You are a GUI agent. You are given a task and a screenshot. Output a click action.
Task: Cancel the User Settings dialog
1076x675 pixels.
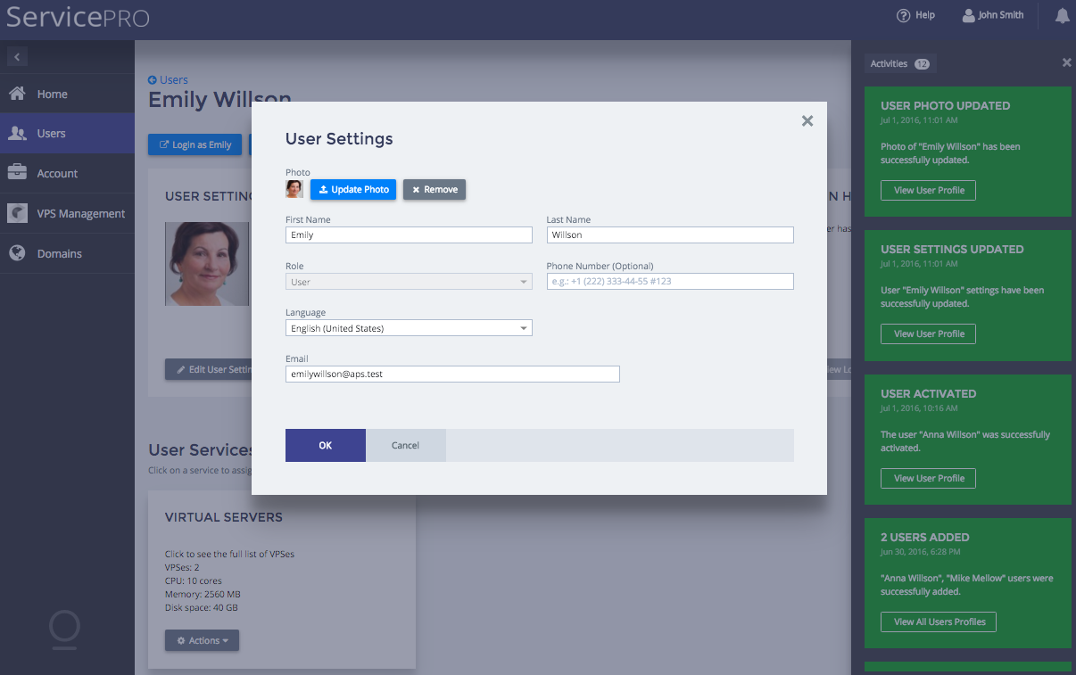tap(405, 445)
